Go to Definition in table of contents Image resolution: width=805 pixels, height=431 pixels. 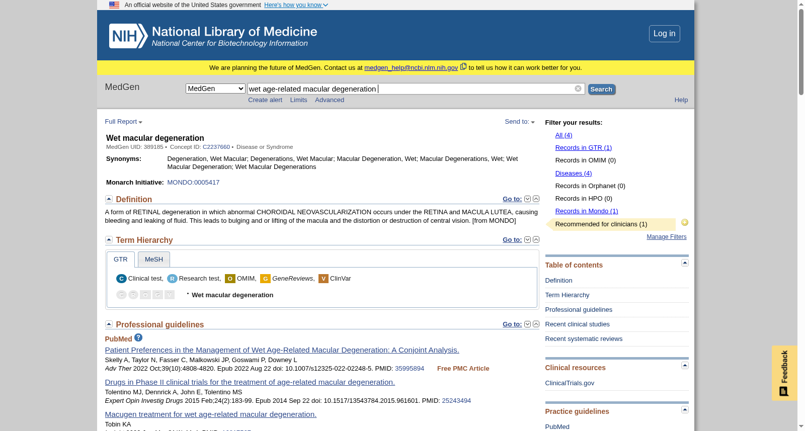(558, 281)
